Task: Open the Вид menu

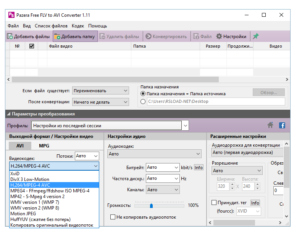Action: tap(27, 26)
